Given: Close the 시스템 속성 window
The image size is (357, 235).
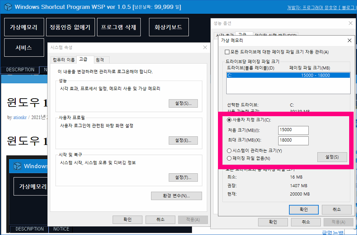Looking at the screenshot, I should coord(205,47).
